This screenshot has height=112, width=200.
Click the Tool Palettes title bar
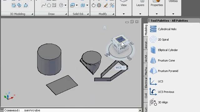[x=174, y=21]
